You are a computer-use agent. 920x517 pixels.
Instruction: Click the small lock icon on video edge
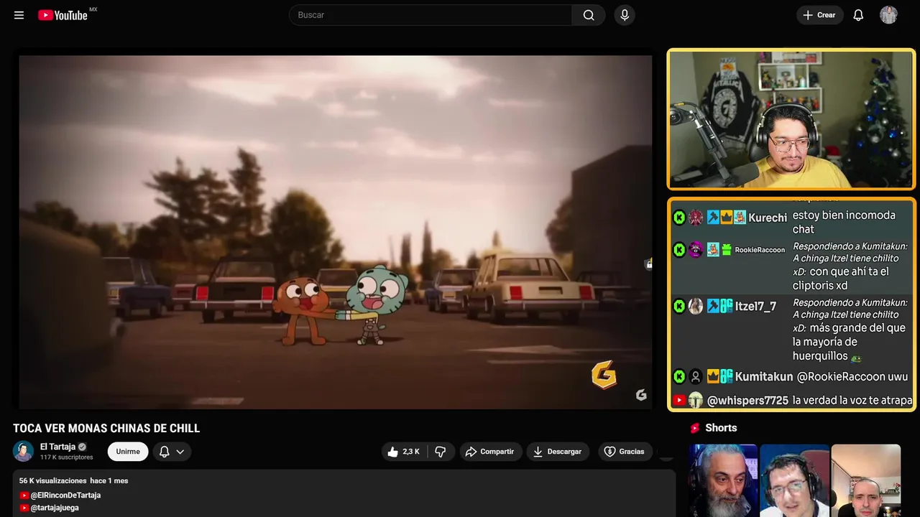[x=648, y=264]
